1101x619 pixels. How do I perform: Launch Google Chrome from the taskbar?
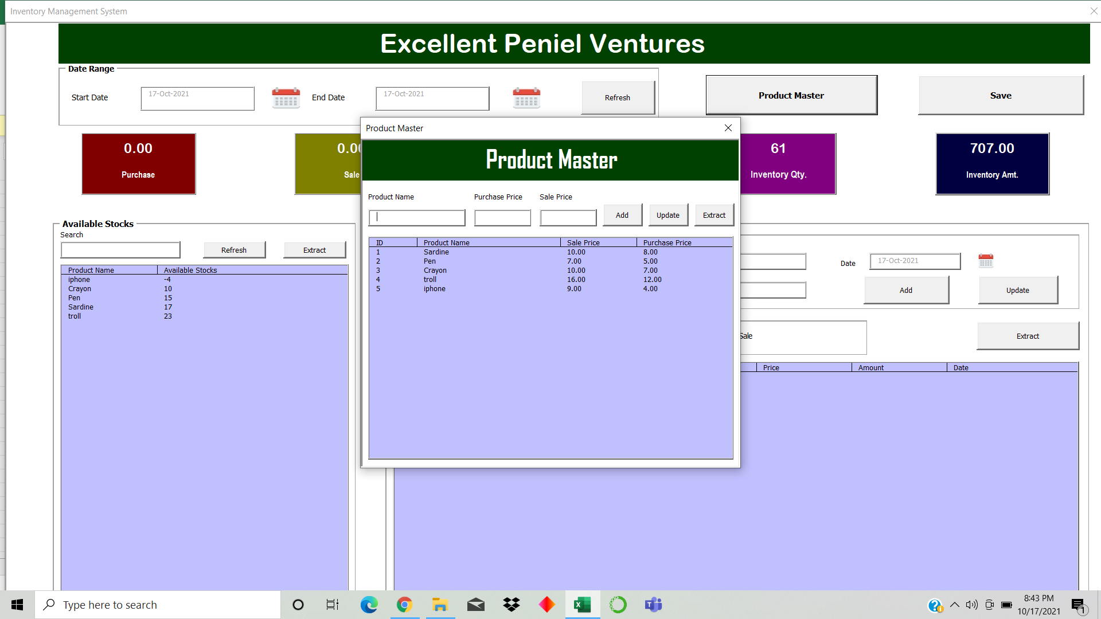(404, 604)
